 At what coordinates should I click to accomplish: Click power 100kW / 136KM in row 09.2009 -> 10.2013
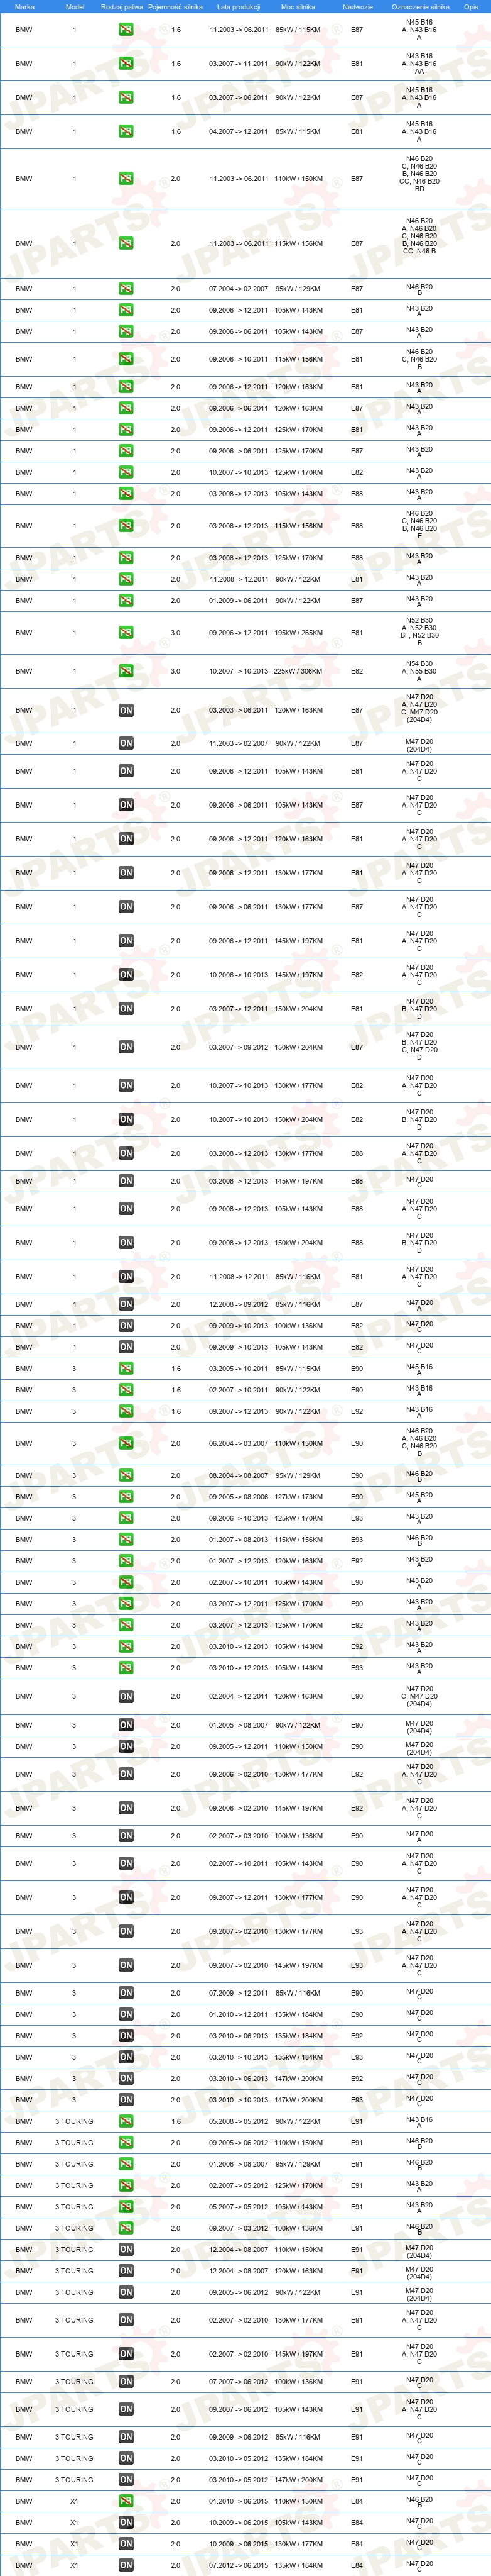[298, 1326]
